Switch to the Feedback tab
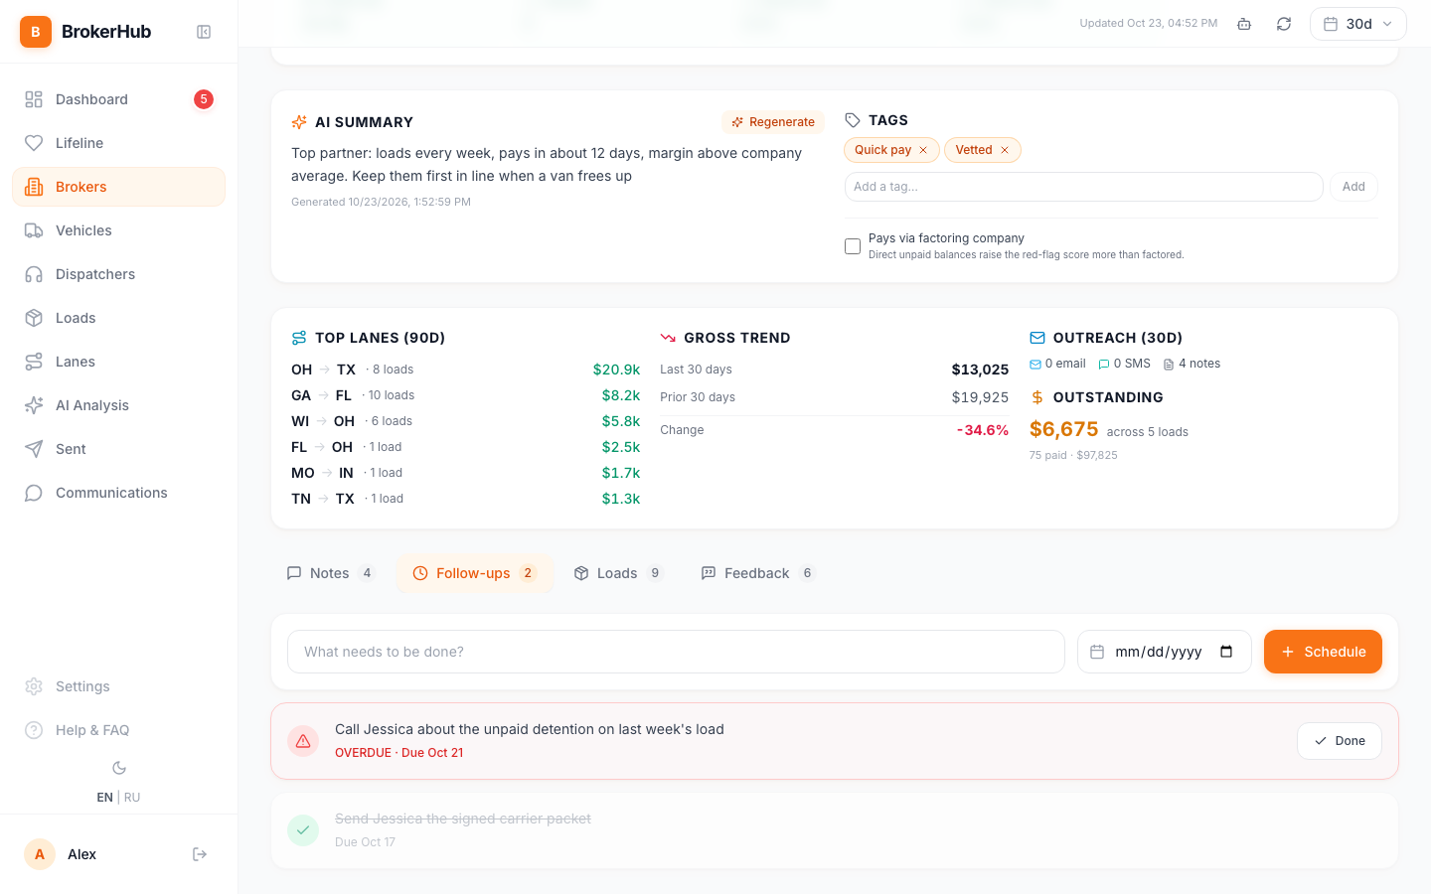 tap(758, 573)
